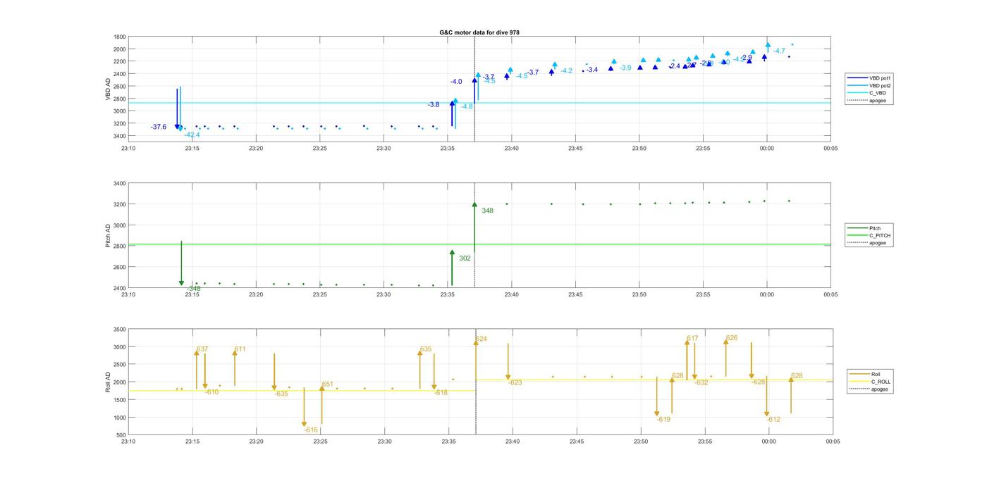The height and width of the screenshot is (488, 987).
Task: Click the '-3.8' VBD data label
Action: tap(434, 105)
